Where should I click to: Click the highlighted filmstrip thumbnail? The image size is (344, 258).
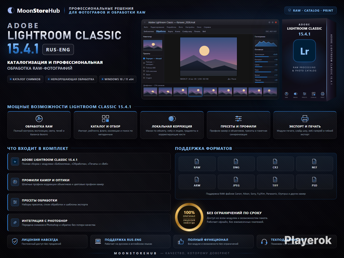pos(195,92)
